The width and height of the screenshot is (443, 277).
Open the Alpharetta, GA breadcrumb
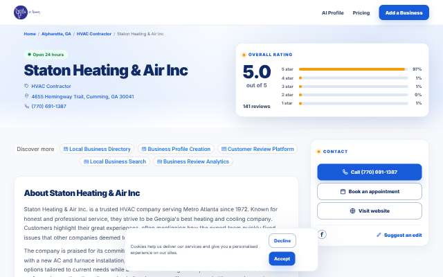click(56, 34)
